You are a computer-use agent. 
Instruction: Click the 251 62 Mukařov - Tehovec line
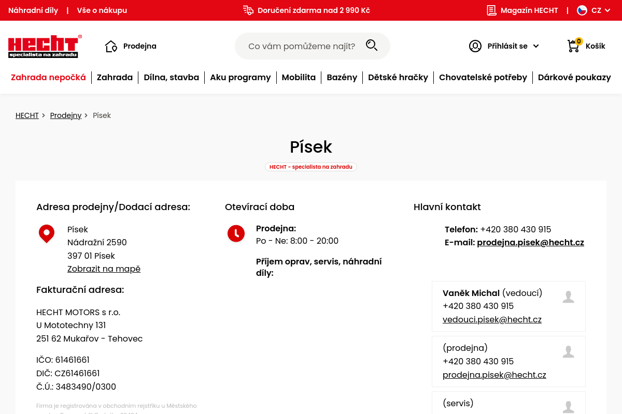point(89,339)
